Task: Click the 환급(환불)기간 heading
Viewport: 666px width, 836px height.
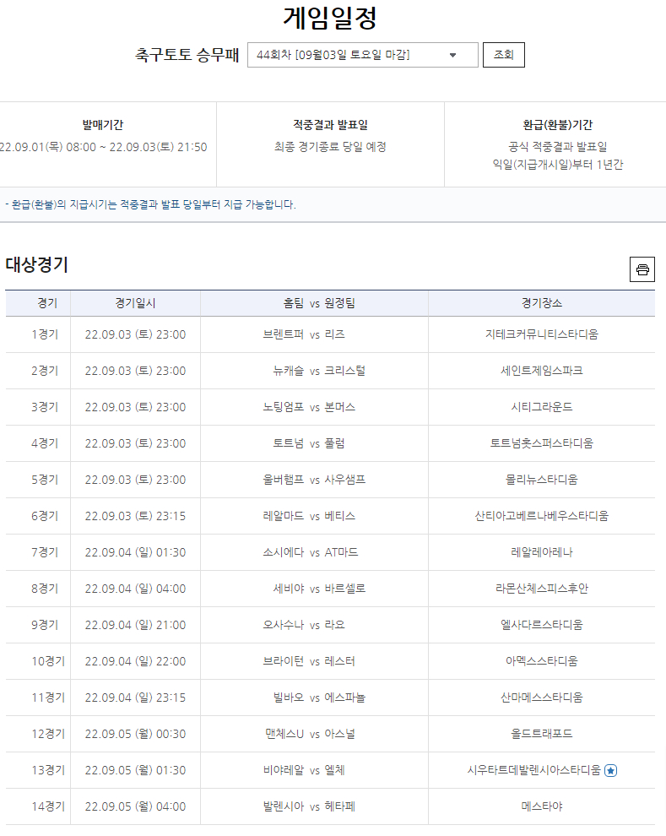Action: coord(557,125)
